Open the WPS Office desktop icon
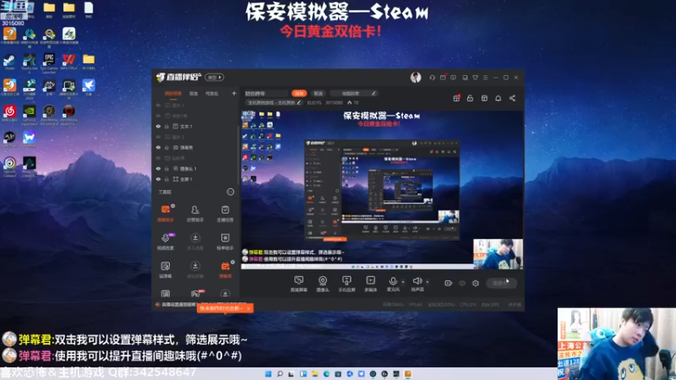 tap(68, 62)
